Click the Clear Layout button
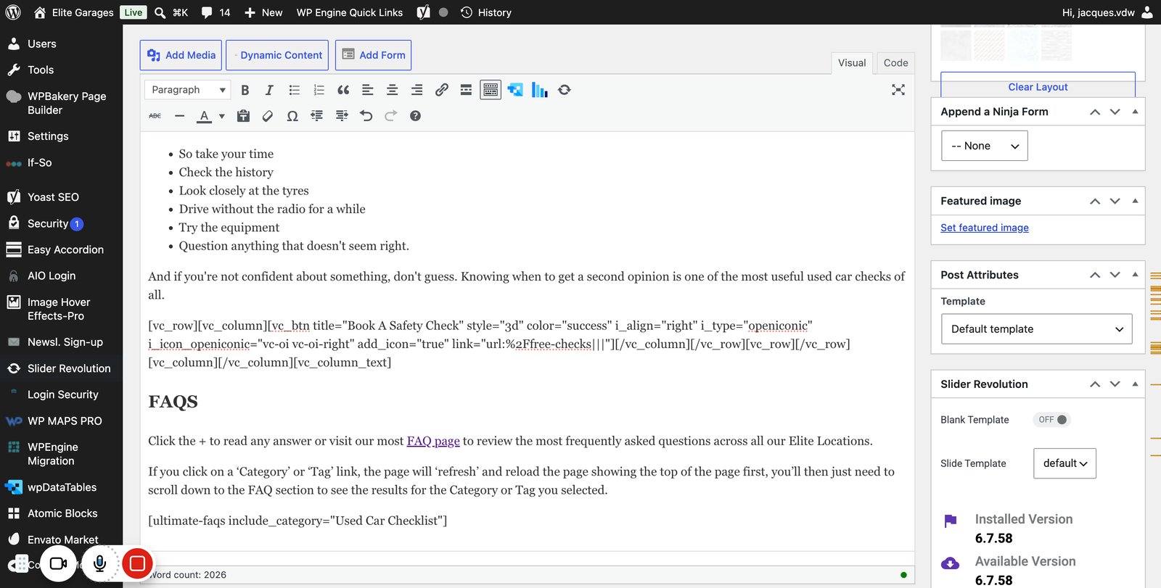The height and width of the screenshot is (588, 1161). click(1038, 86)
